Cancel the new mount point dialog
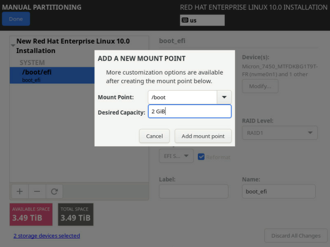 click(154, 136)
